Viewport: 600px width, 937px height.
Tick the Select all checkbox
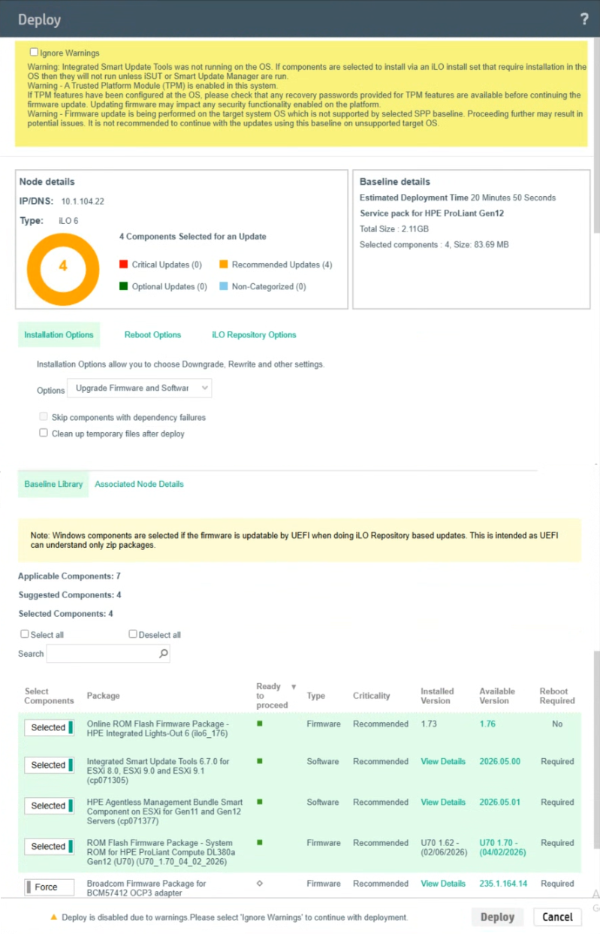[25, 634]
